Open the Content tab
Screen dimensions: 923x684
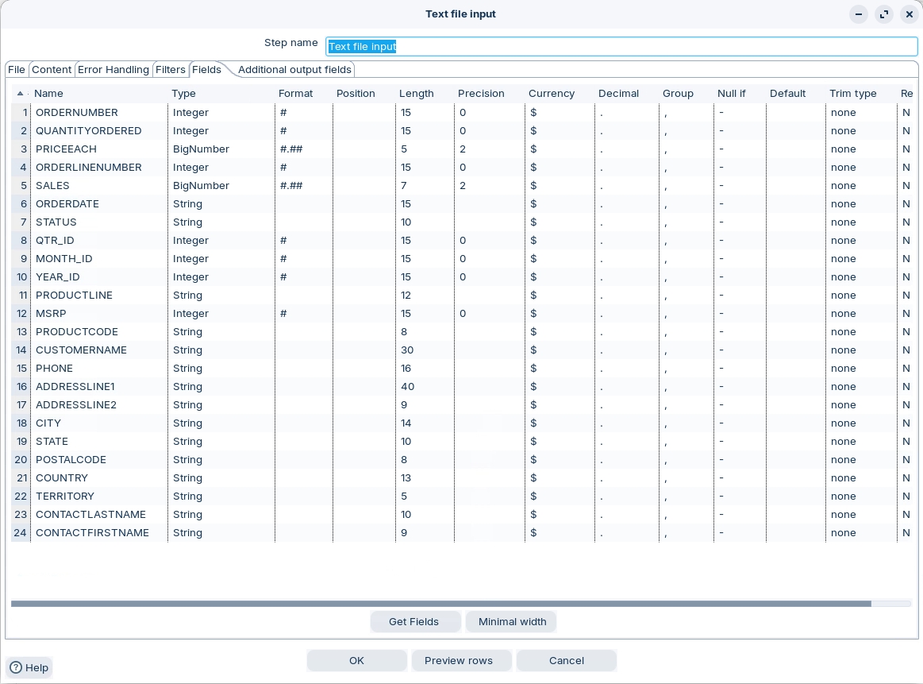click(x=52, y=70)
